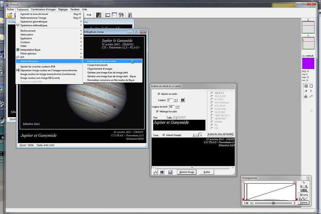
Task: Select the stamp tool in side panel
Action: pos(306,97)
